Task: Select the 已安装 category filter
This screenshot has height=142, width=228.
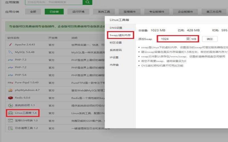Action: (54, 12)
